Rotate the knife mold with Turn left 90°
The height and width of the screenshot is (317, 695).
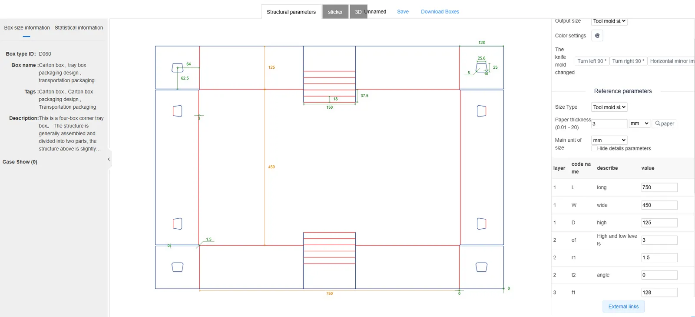592,61
